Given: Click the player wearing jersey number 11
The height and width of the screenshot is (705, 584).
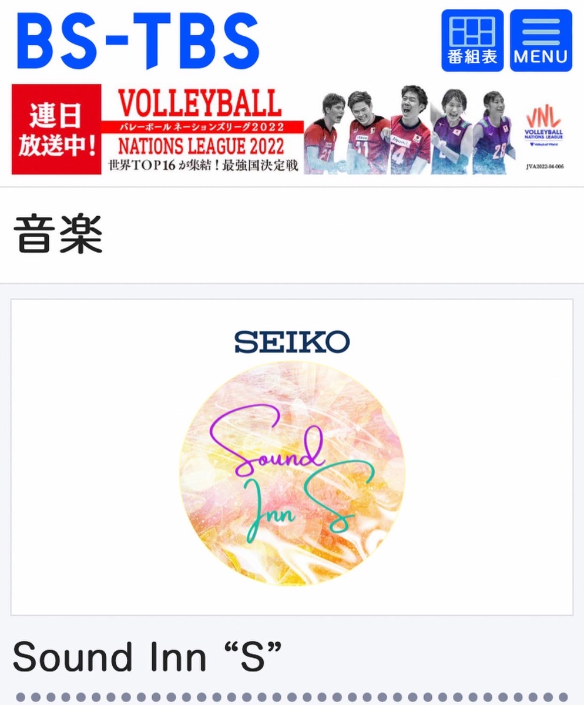Looking at the screenshot, I should point(368,132).
